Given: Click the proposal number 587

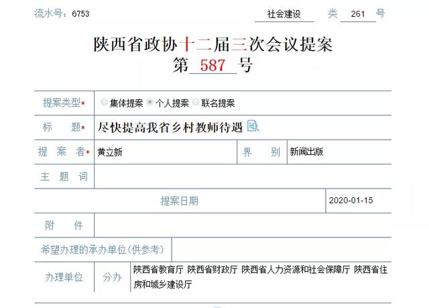Looking at the screenshot, I should tap(212, 66).
